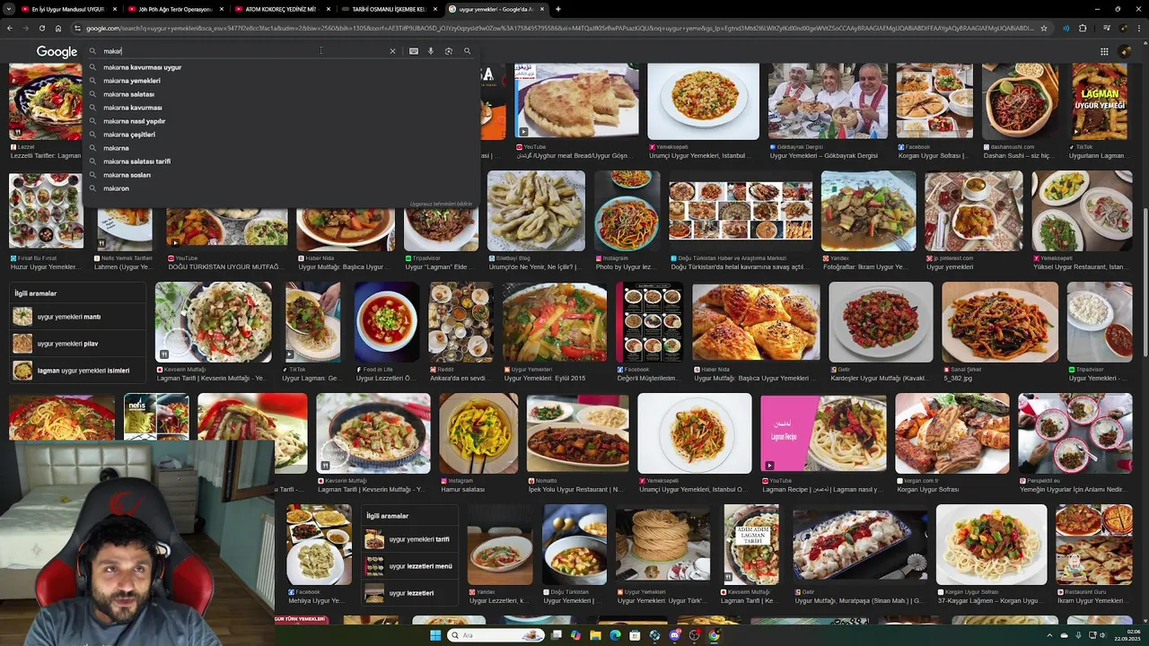
Task: Open a new browser tab
Action: [558, 9]
